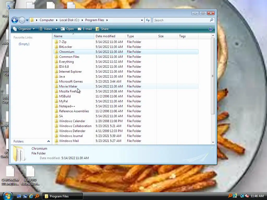Sort by Size column header
This screenshot has height=200, width=267.
point(167,36)
